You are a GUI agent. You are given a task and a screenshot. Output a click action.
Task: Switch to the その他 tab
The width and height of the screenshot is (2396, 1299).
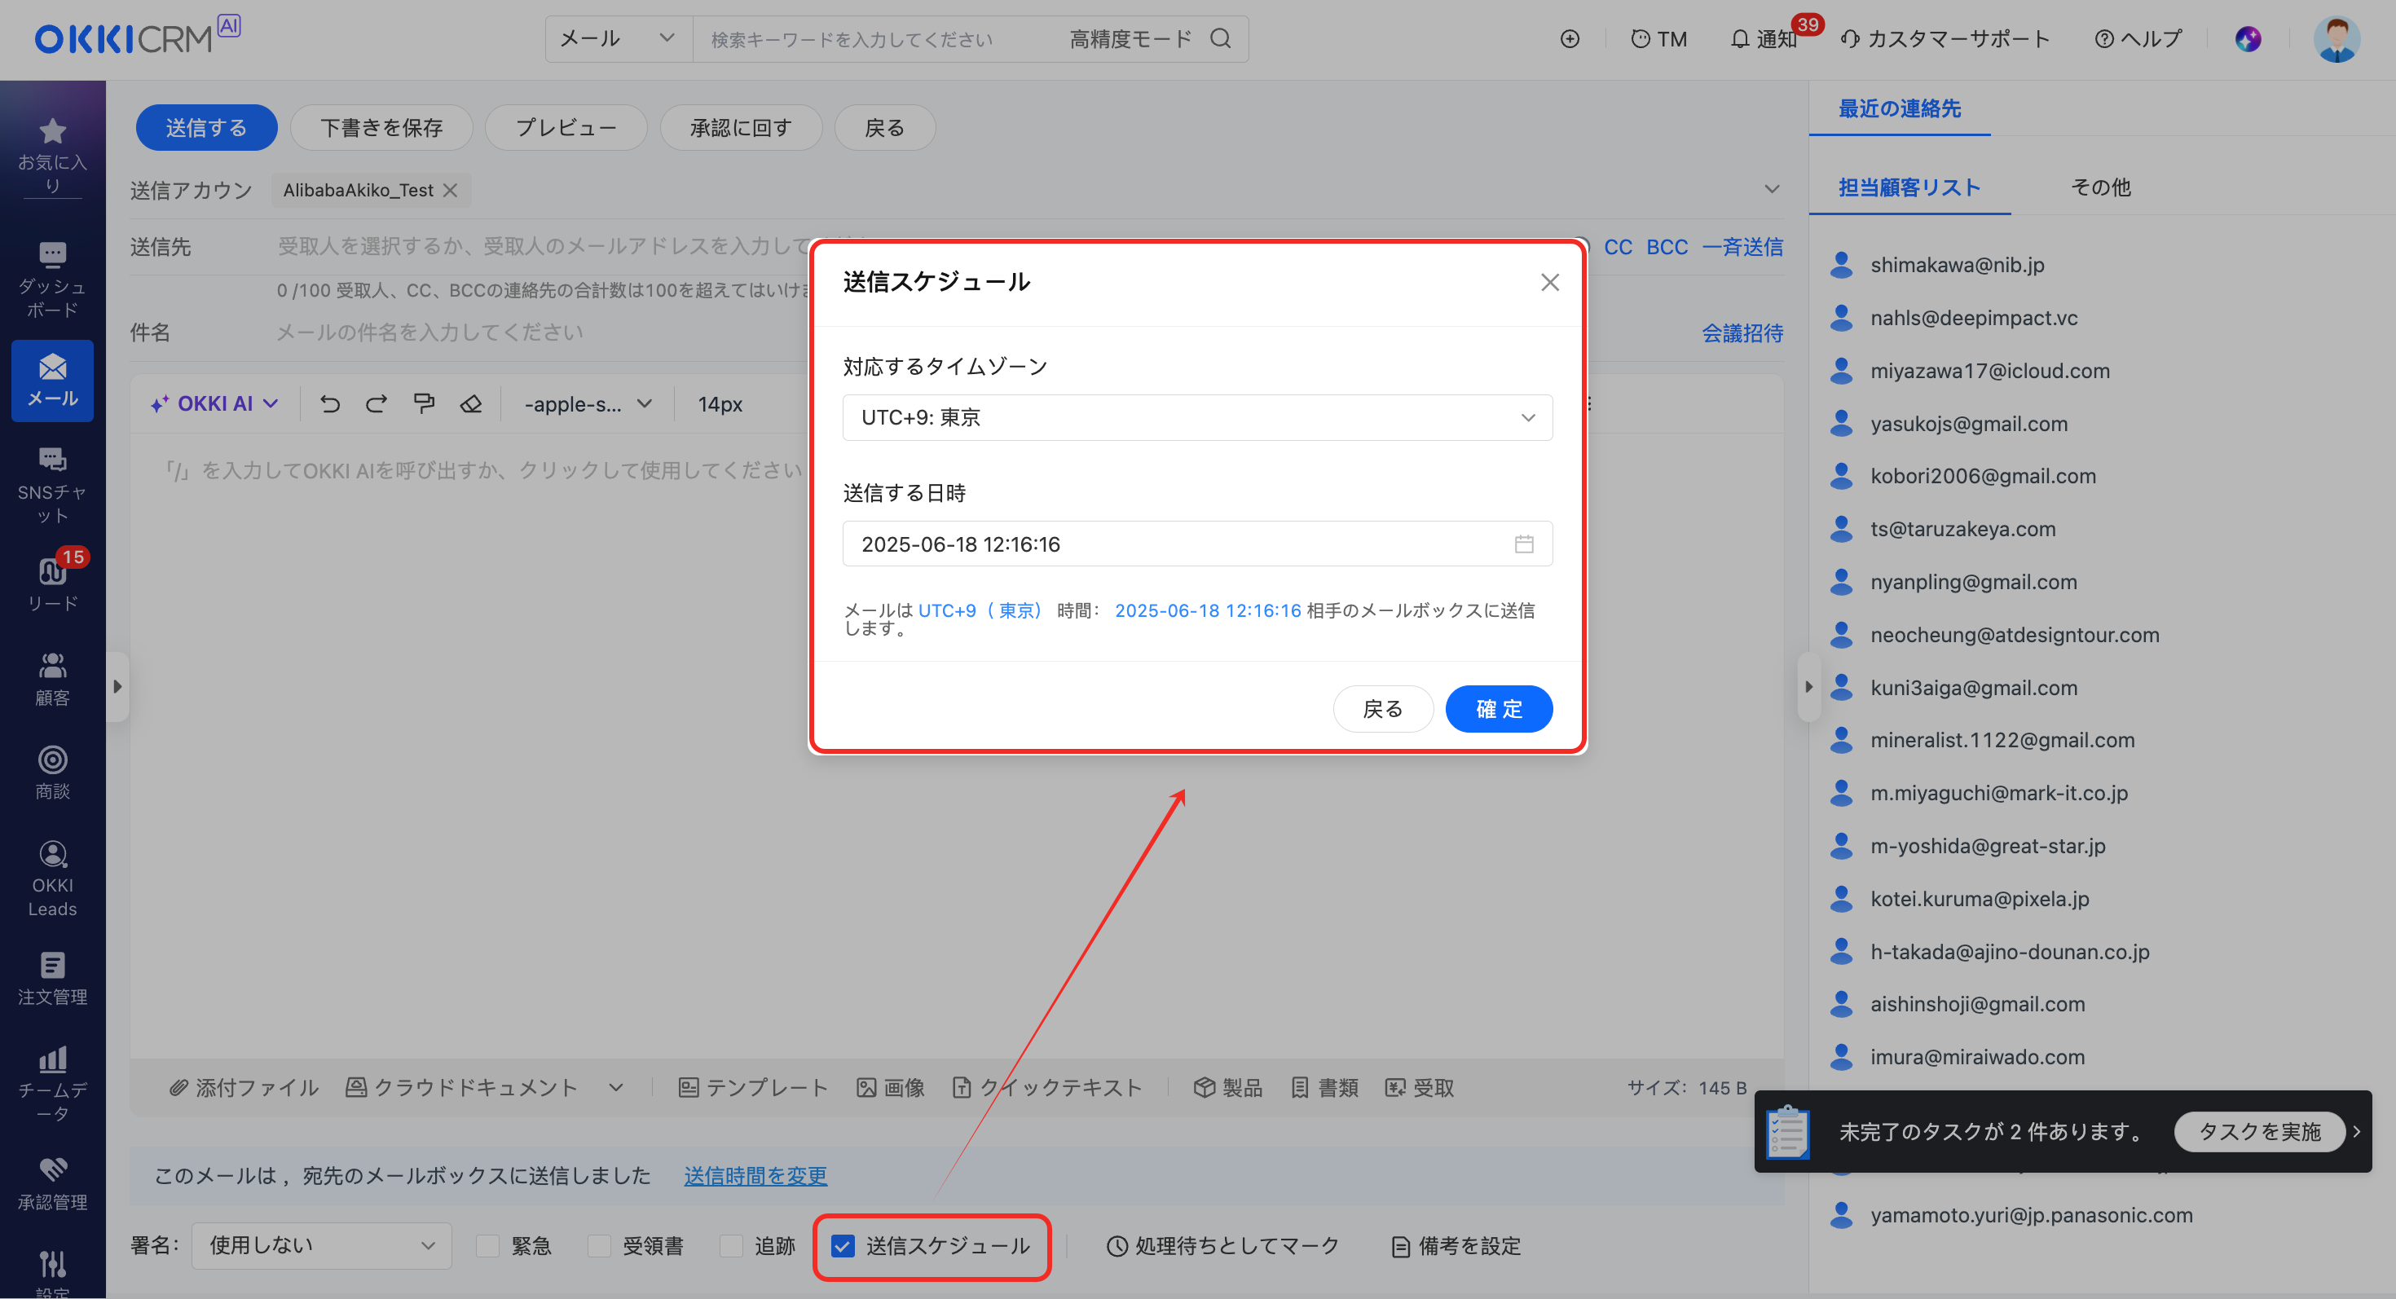click(2100, 187)
